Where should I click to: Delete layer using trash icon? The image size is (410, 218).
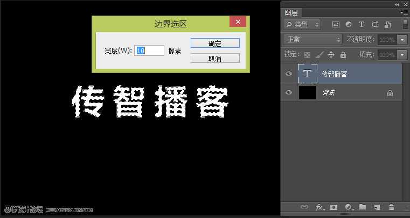[x=392, y=207]
